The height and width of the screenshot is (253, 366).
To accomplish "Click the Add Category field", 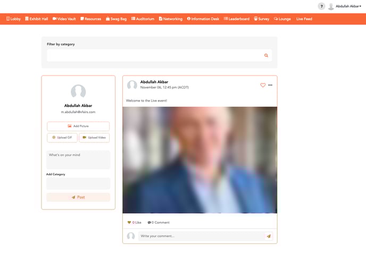I will click(78, 183).
